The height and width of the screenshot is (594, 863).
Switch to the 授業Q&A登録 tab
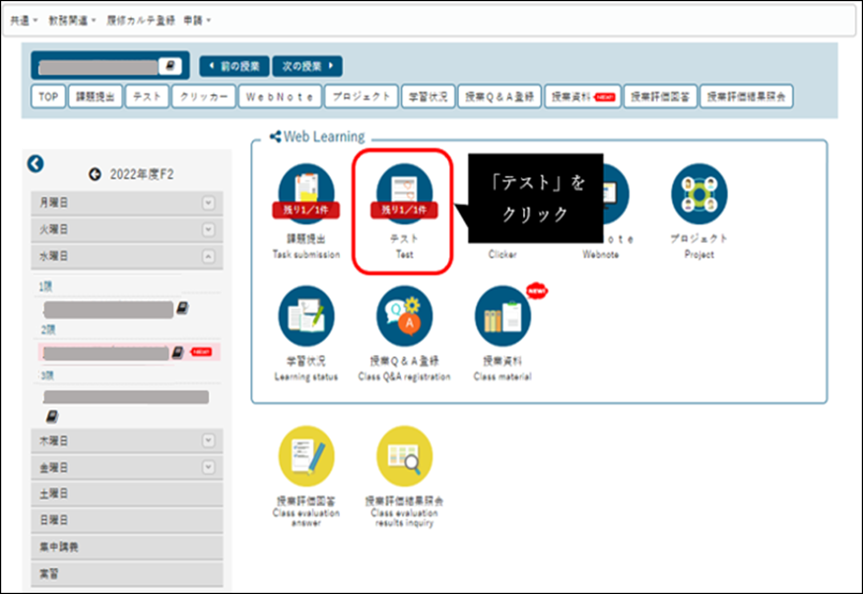tap(500, 96)
